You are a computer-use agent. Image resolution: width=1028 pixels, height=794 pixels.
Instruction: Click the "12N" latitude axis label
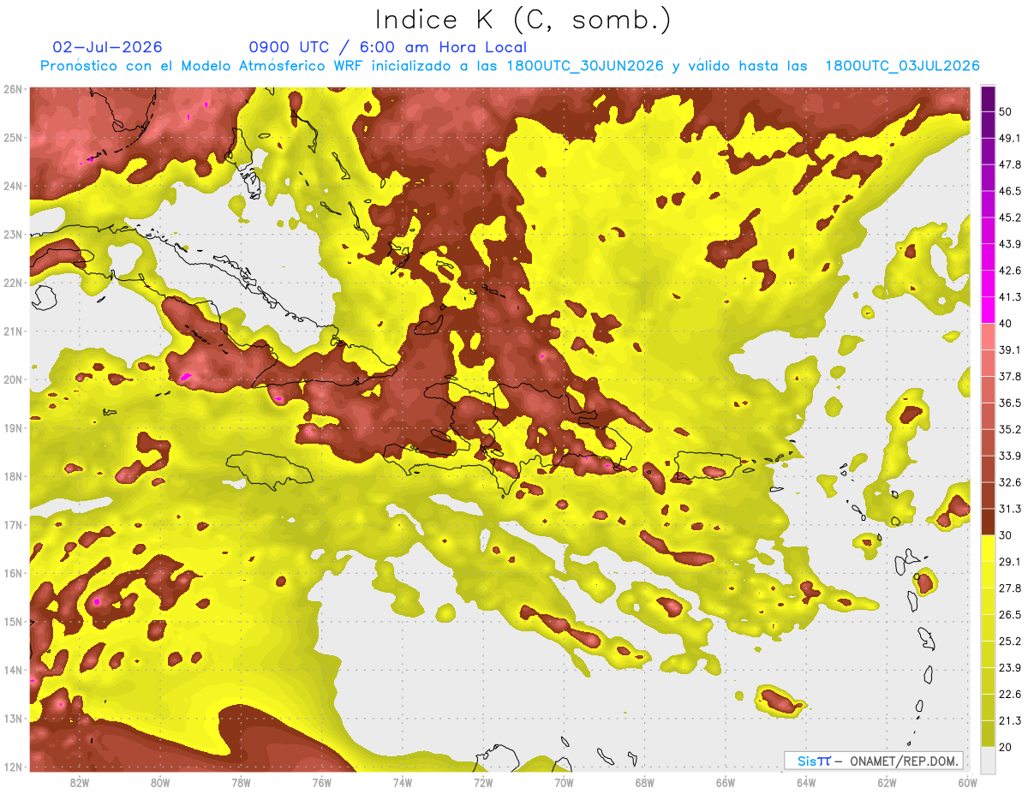click(13, 767)
